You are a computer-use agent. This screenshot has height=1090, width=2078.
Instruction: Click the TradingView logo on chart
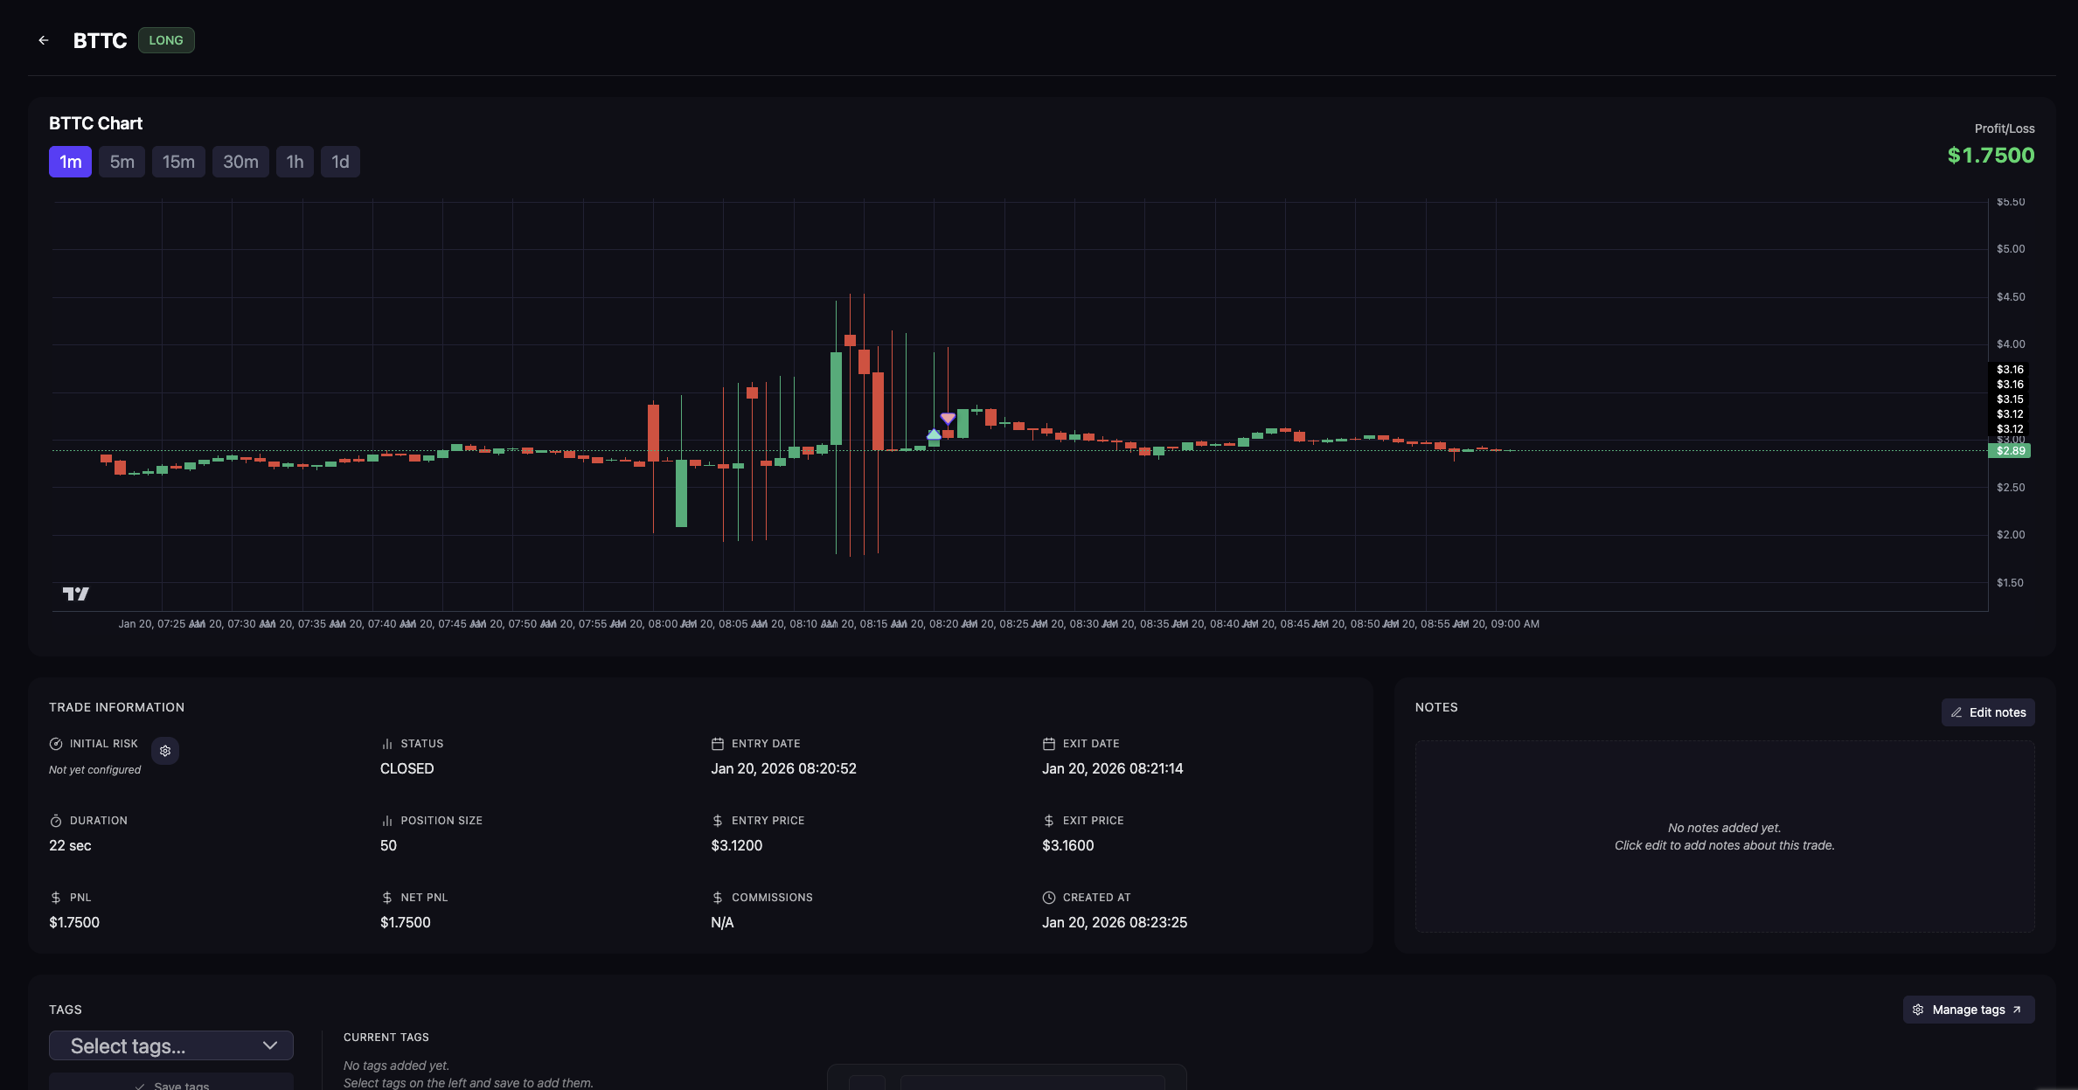(76, 594)
